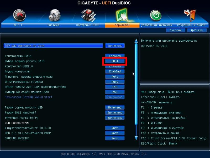Toggle the Выключено value for network boot ROM
The height and width of the screenshot is (158, 210).
click(x=115, y=46)
